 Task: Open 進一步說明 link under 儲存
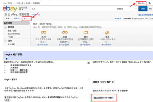(85, 45)
